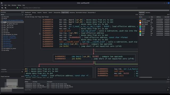Open the Debug menu
170x95 pixels.
coord(19,5)
